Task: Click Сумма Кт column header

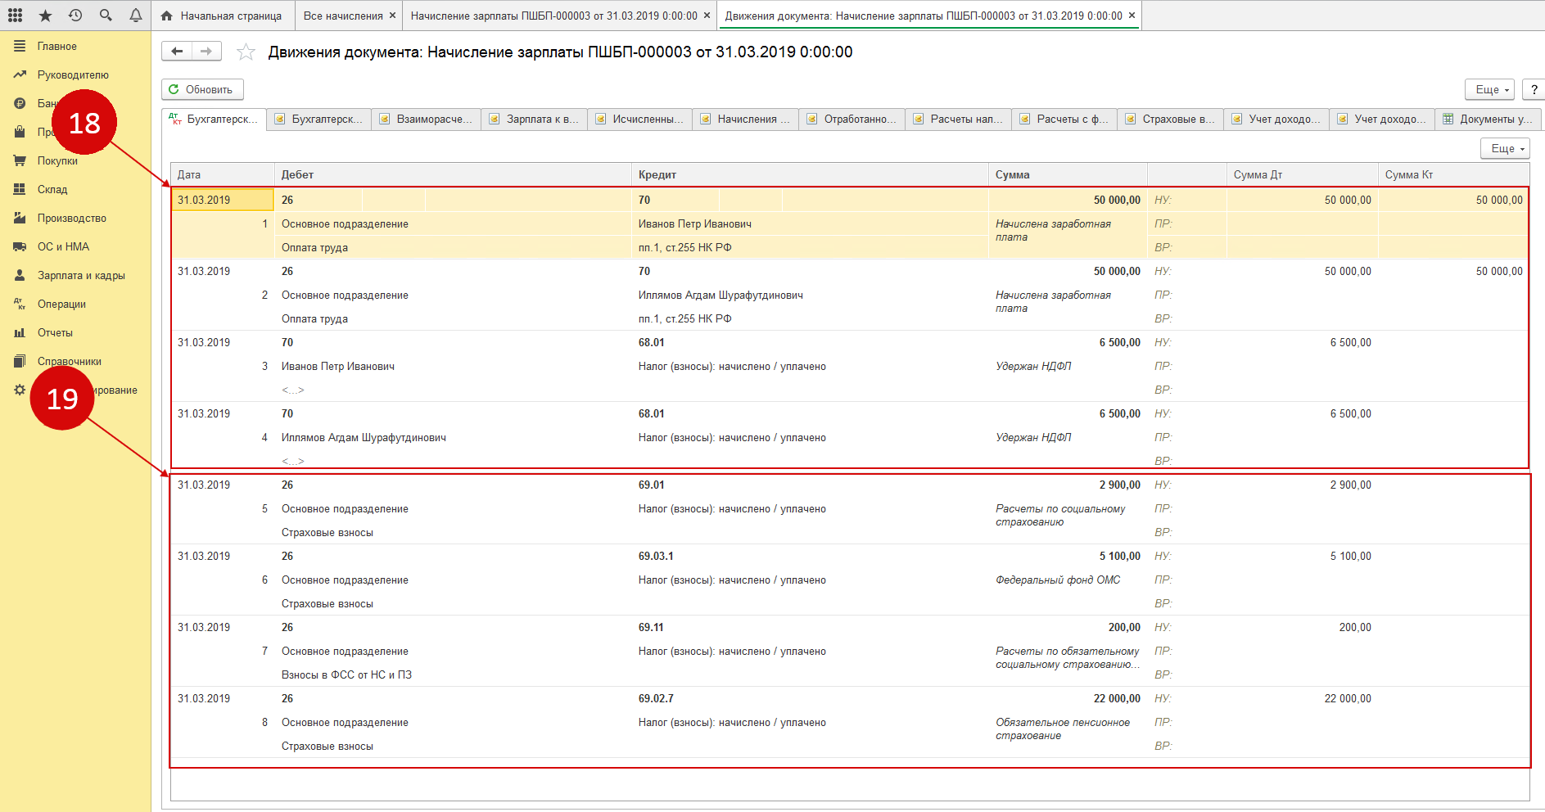Action: tap(1453, 174)
